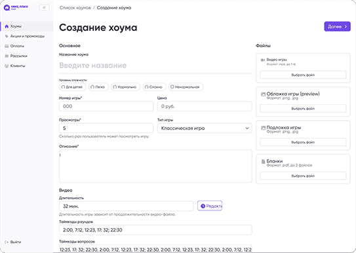
Task: Choose the Нормально difficulty option
Action: coord(126,87)
